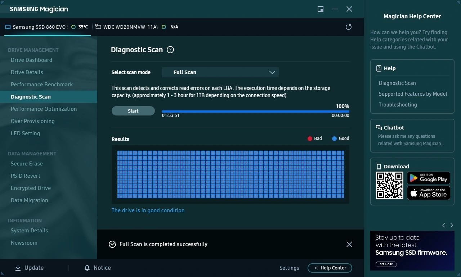Click the Update download arrow icon

point(18,268)
